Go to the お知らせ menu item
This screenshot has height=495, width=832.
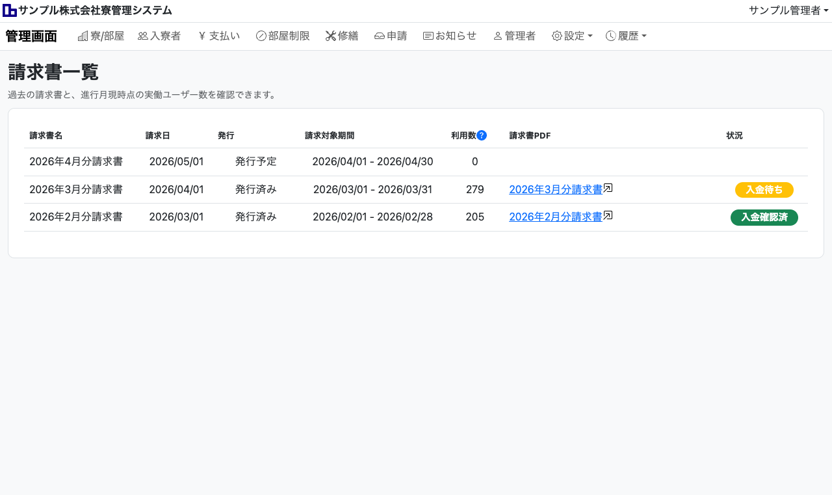450,36
